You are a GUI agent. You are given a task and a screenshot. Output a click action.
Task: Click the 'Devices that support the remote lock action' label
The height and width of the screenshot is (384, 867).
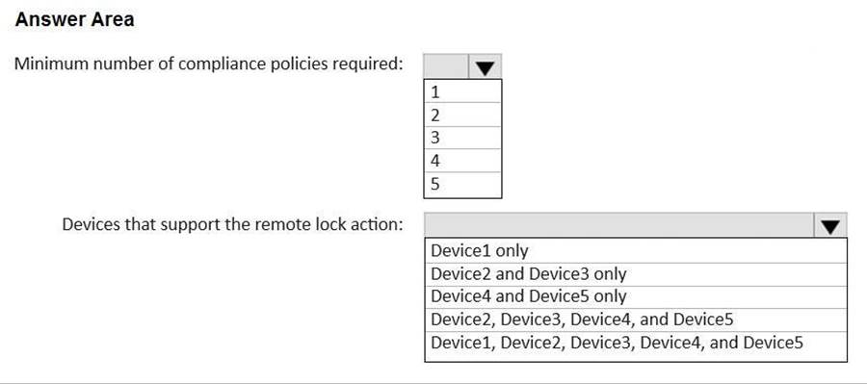coord(233,225)
